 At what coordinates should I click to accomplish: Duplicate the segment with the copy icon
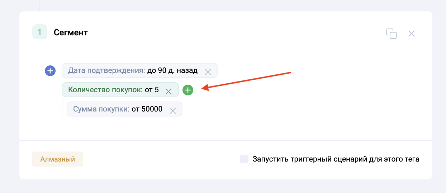click(391, 34)
